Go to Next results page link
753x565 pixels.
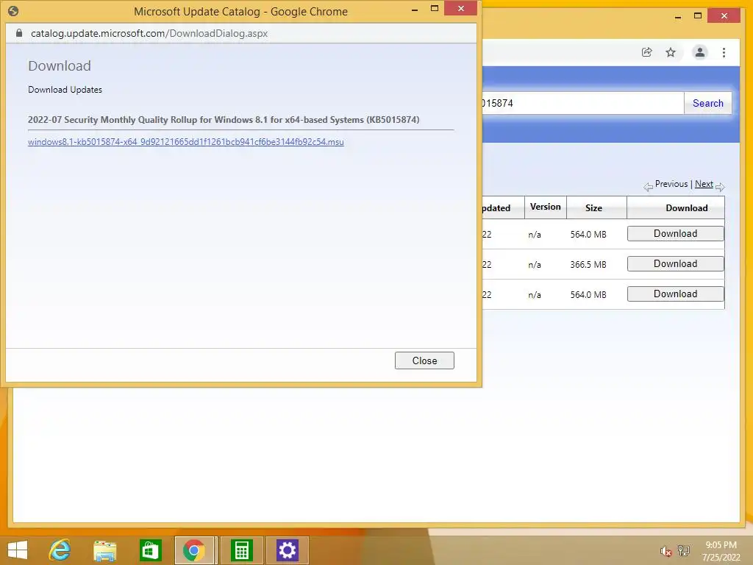point(704,184)
